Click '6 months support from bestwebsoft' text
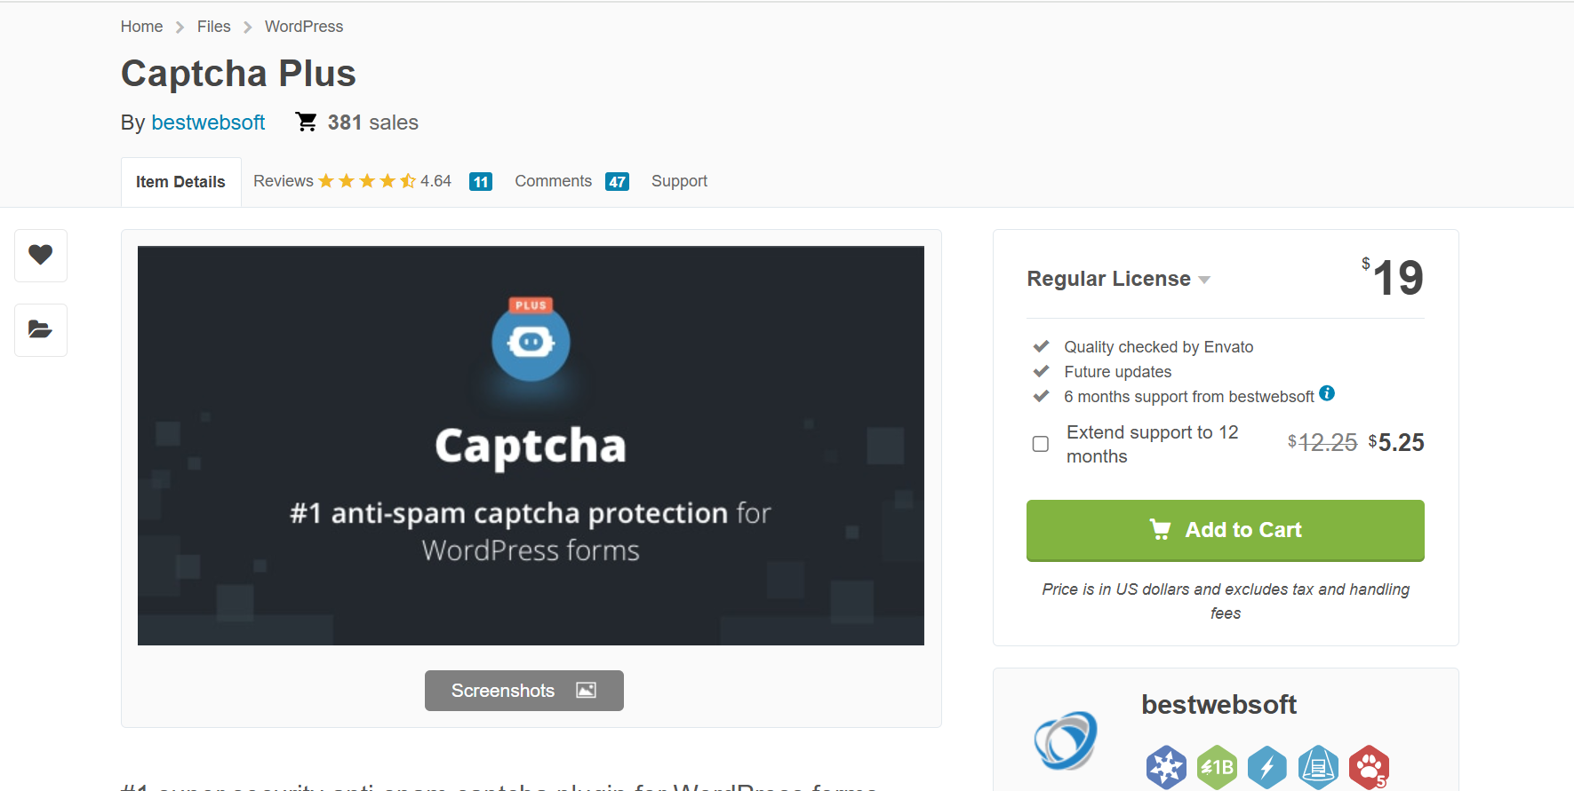The image size is (1574, 791). pyautogui.click(x=1188, y=397)
